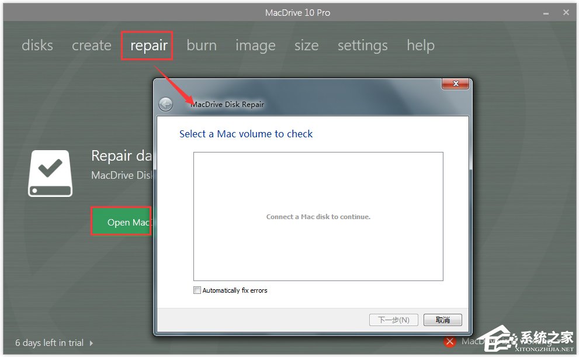Viewport: 579px width, 357px height.
Task: Minimize the MacDrive 10 Pro window
Action: (546, 13)
